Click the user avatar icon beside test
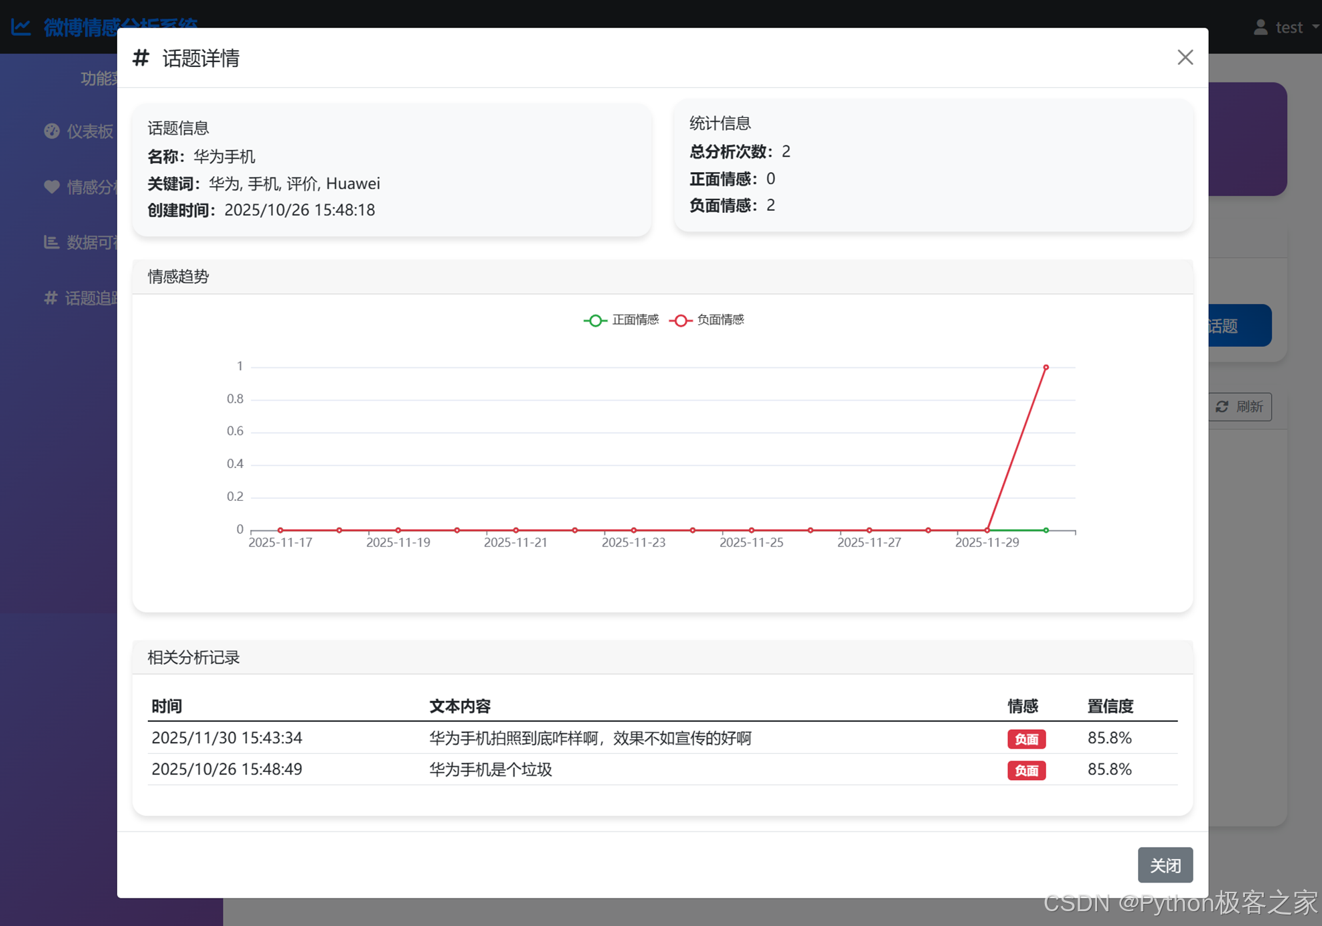The image size is (1322, 926). pyautogui.click(x=1260, y=27)
